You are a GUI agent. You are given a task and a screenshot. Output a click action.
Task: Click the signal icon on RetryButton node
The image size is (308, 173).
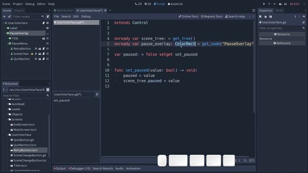point(36,49)
